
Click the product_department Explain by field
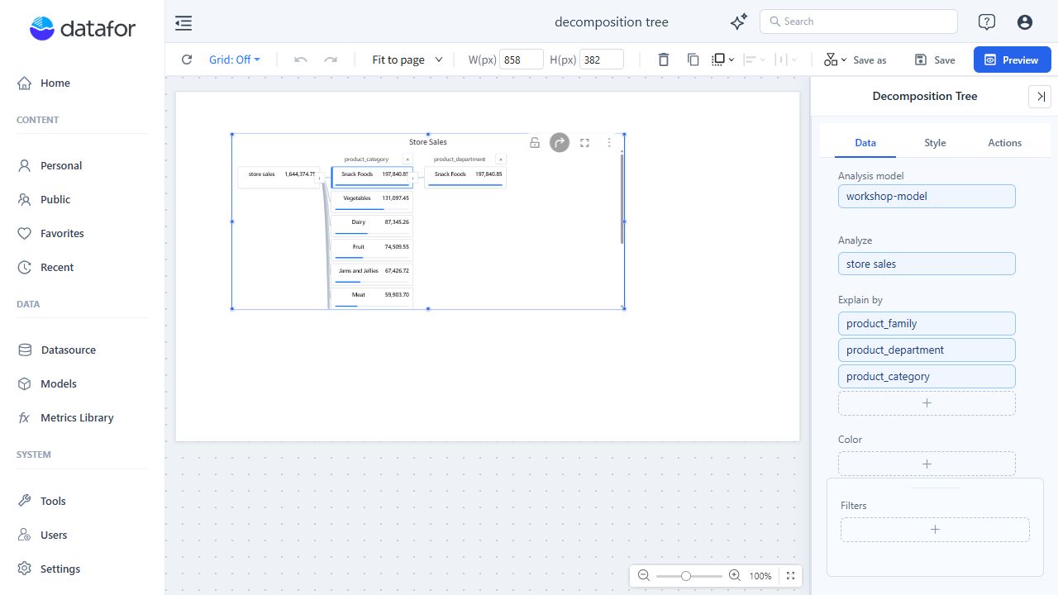pos(927,350)
